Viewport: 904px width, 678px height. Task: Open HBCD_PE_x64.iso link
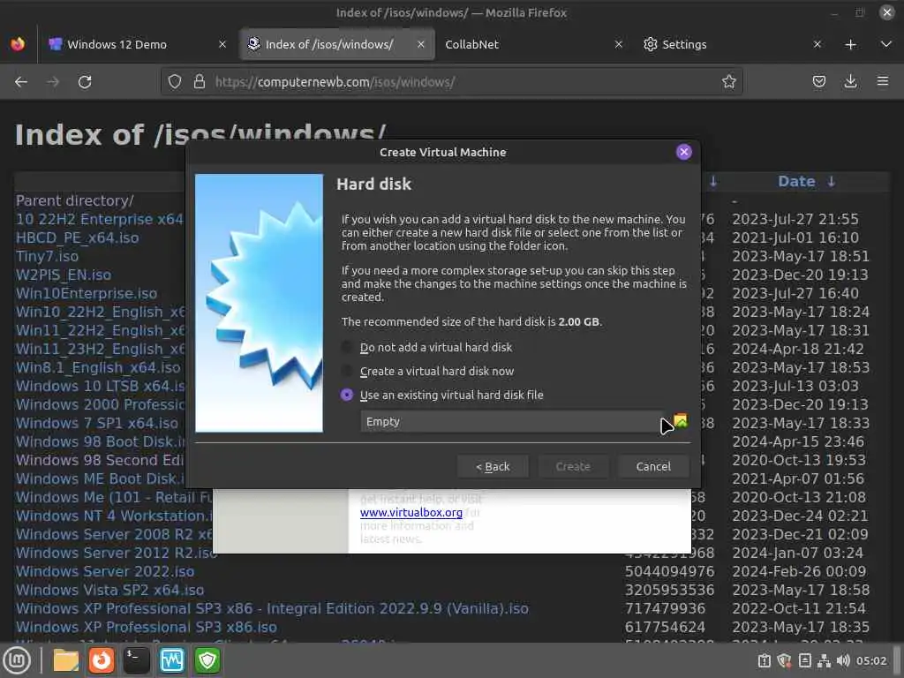tap(78, 237)
